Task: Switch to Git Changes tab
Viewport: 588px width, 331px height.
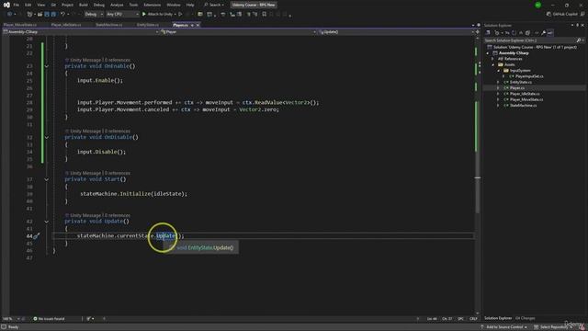Action: 525,318
